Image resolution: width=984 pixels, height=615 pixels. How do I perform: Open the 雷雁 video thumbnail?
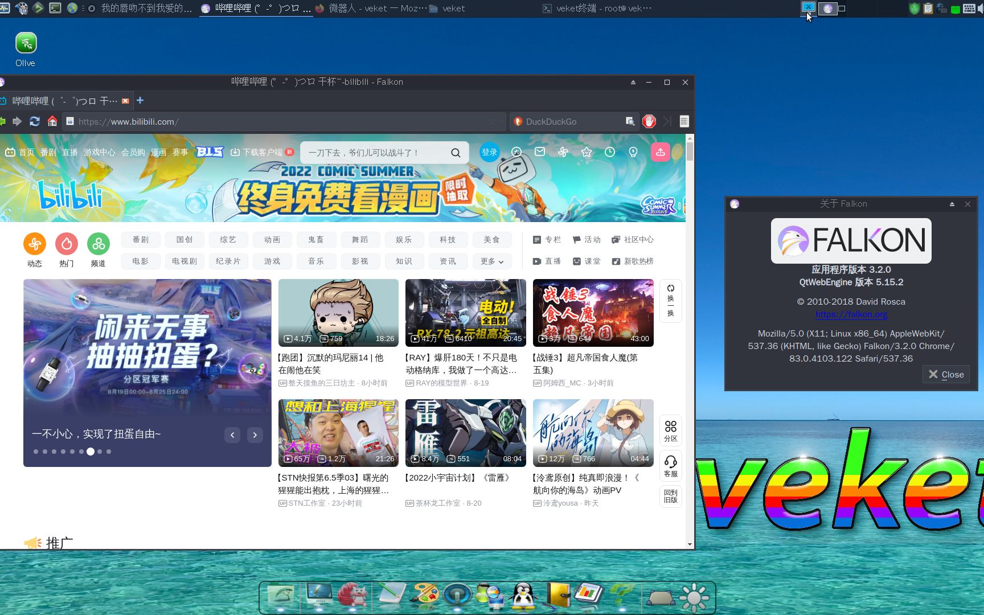pos(465,433)
